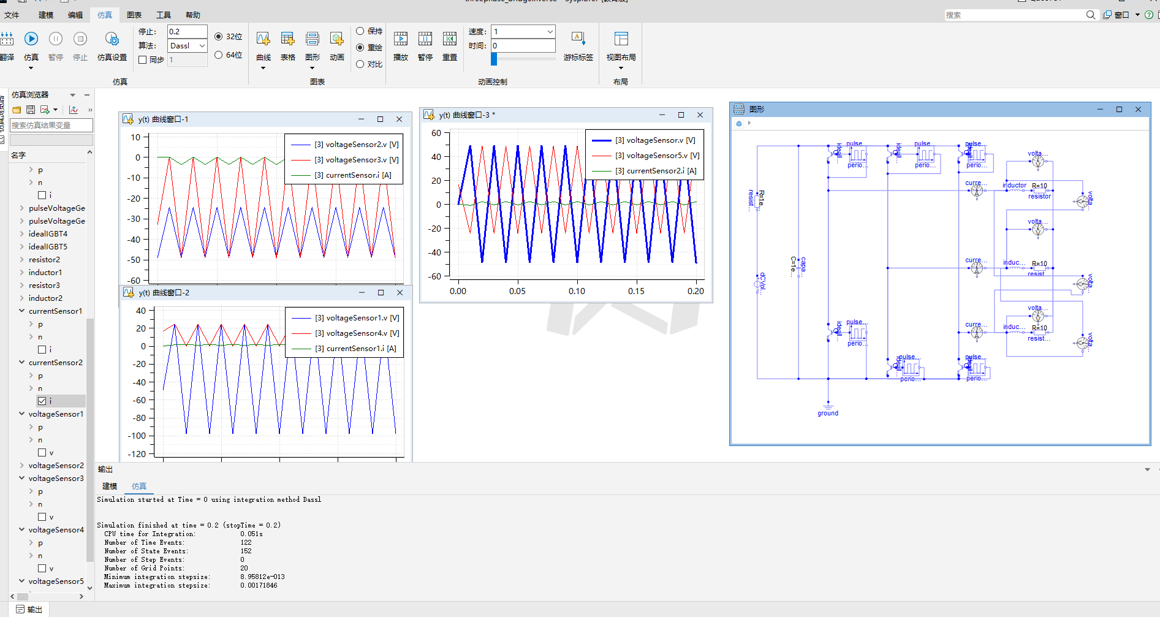Click the voltageSensor2.v legend entry in 曲线窗口-1
Screen dimensions: 1160x617
[x=345, y=145]
